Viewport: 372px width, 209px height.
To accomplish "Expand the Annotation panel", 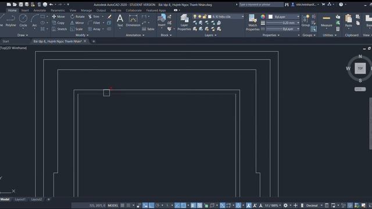I will [x=135, y=35].
